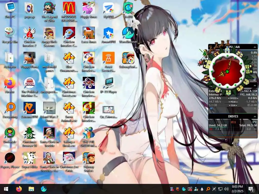Select the Undertale shortcut
Viewport: 259px width, 194px height.
click(x=10, y=135)
